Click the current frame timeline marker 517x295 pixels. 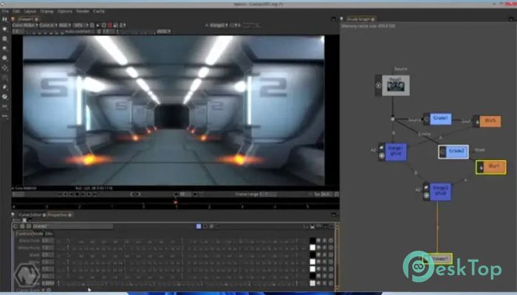[x=176, y=202]
